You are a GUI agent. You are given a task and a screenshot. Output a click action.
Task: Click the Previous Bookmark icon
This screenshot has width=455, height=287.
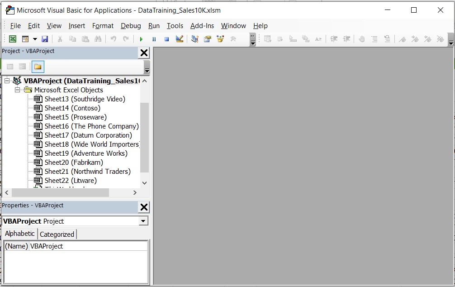pos(427,39)
